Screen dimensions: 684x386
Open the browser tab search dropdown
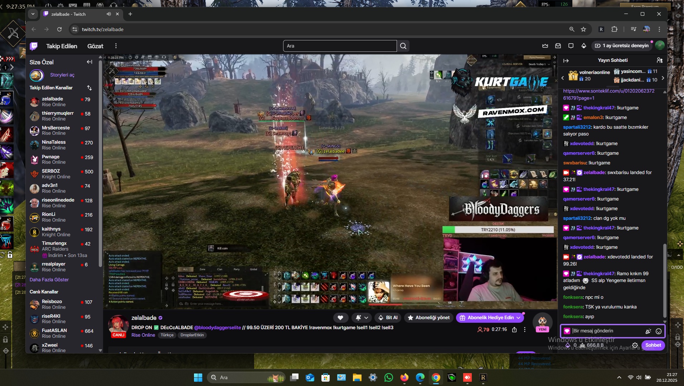(x=33, y=14)
